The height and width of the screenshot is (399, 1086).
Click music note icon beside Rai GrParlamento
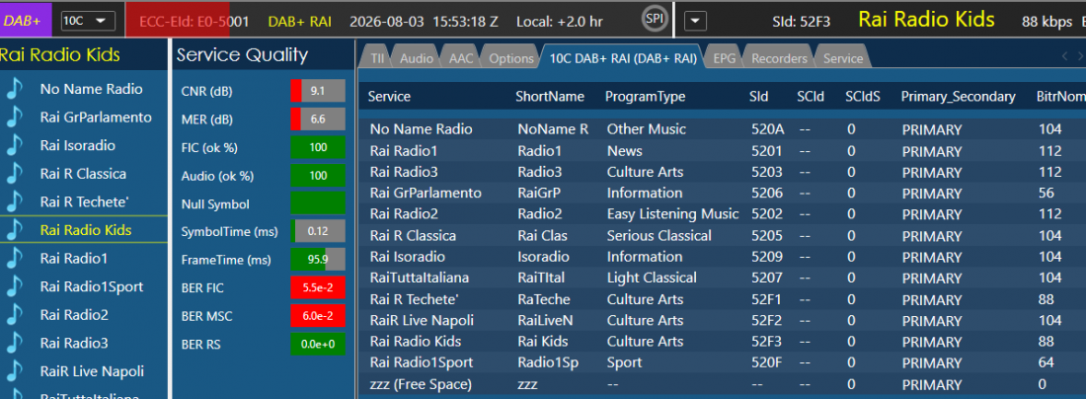click(x=15, y=118)
